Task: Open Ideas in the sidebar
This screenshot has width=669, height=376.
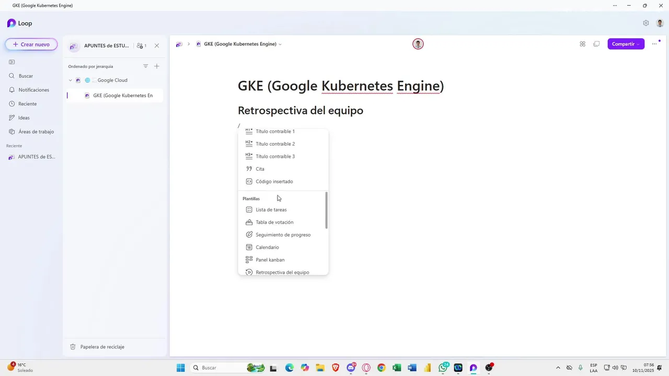Action: point(24,118)
